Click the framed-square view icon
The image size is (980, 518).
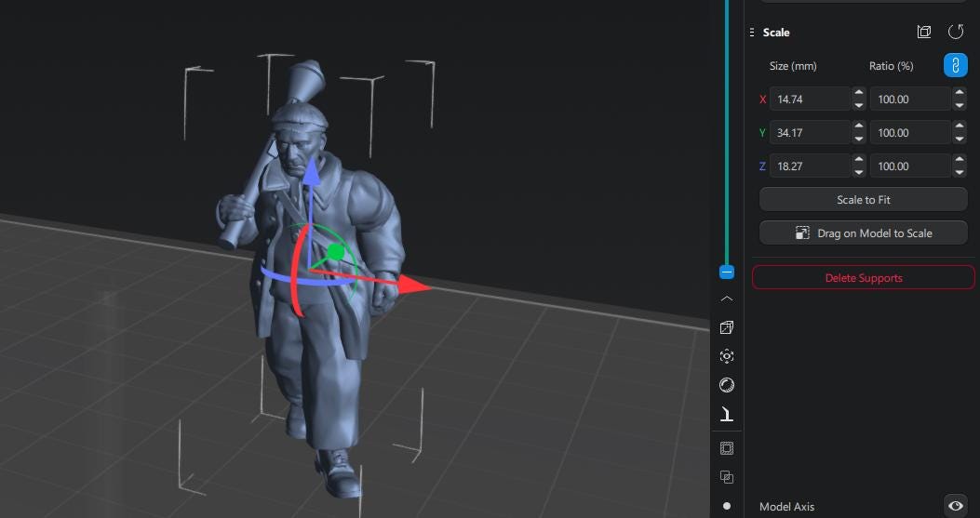(x=726, y=448)
